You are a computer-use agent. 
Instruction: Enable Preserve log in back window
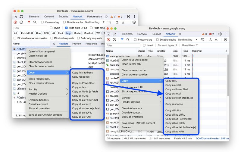point(42,22)
